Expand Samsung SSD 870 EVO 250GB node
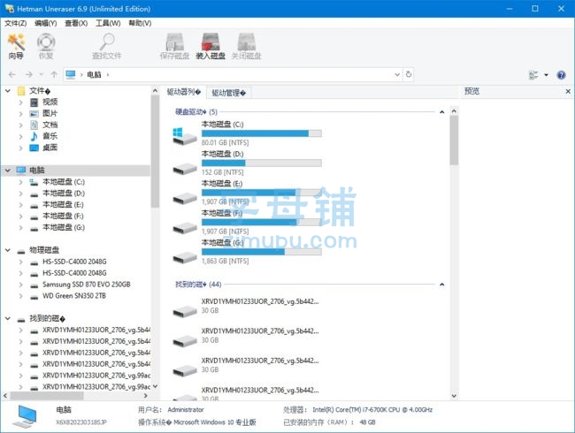575x433 pixels. pos(21,285)
